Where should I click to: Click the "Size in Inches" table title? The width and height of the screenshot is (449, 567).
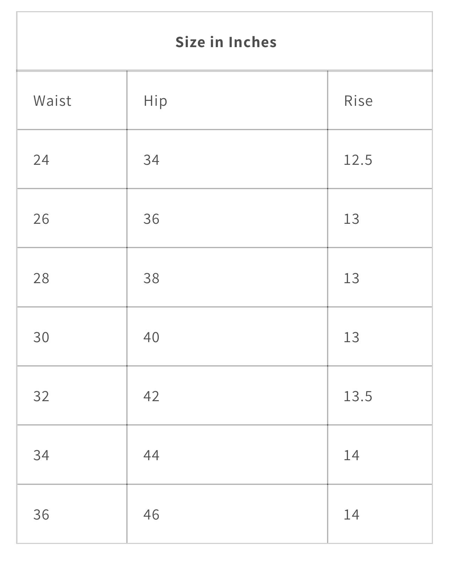226,42
